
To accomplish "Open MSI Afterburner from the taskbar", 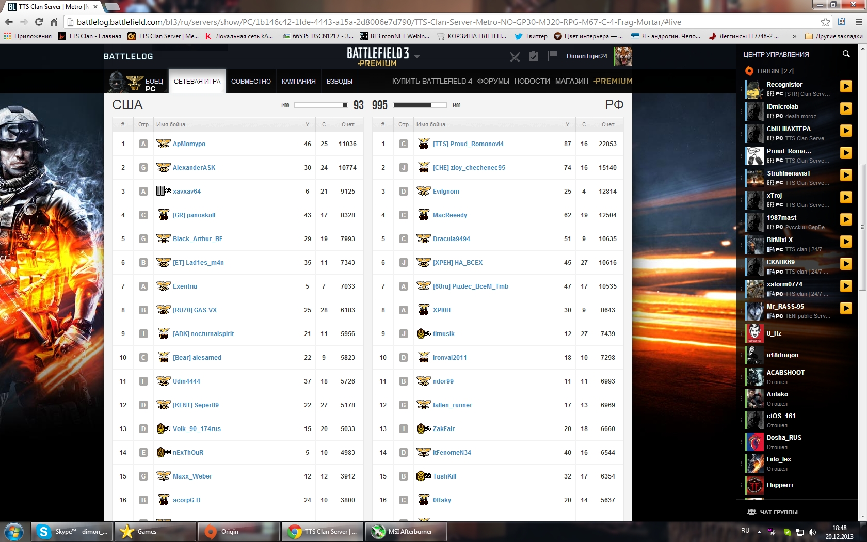I will [x=406, y=532].
